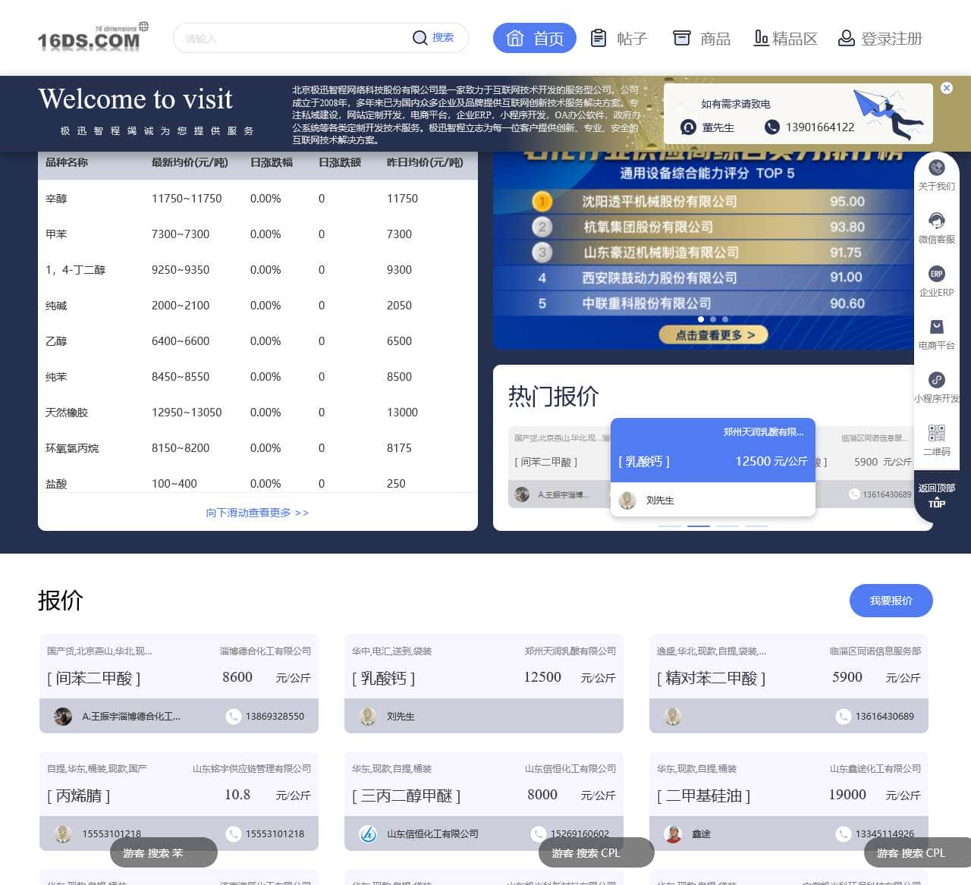Open the 电商平台 shopping bag icon
Image resolution: width=971 pixels, height=885 pixels.
click(937, 327)
